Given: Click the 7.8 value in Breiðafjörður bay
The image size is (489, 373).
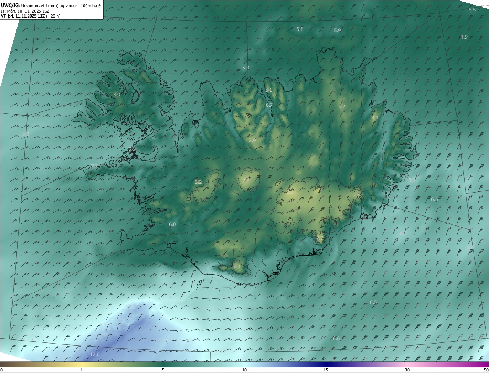Looking at the screenshot, I should 132,149.
